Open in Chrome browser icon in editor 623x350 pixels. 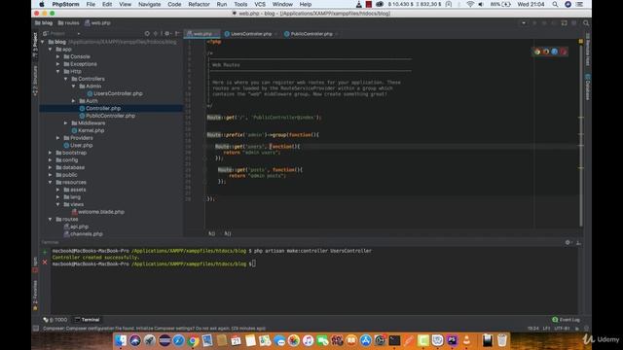[x=537, y=52]
